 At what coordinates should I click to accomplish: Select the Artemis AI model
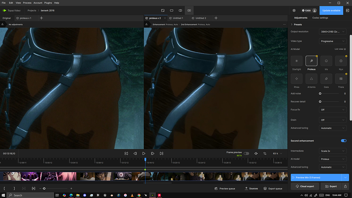click(311, 79)
